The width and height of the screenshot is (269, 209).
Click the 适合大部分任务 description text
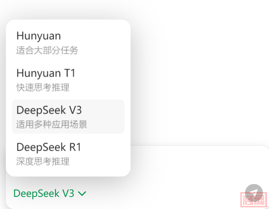[47, 50]
